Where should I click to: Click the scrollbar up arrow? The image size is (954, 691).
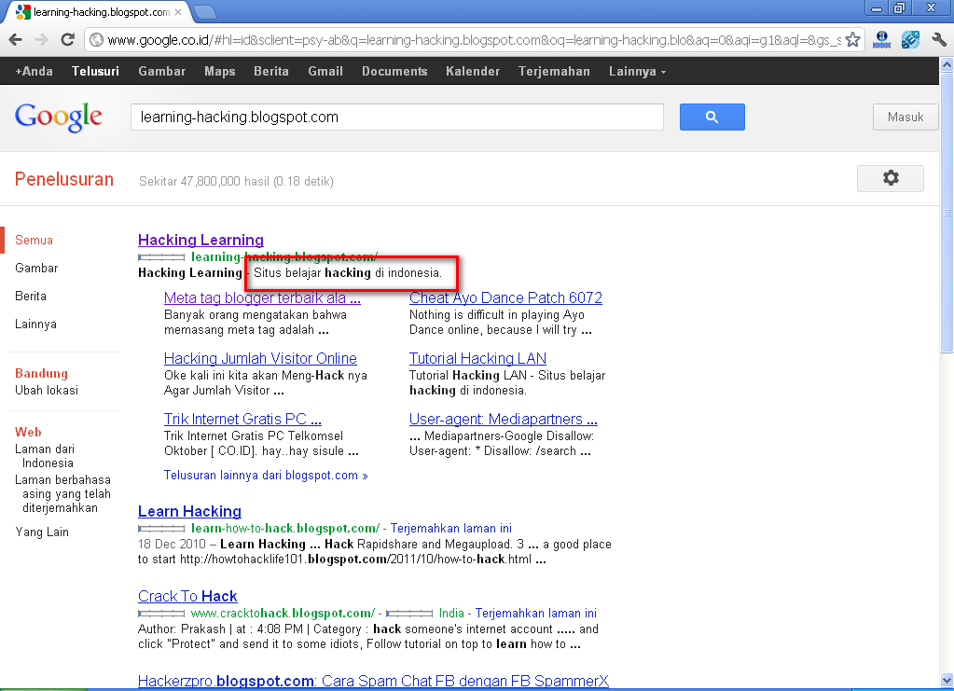(x=947, y=63)
